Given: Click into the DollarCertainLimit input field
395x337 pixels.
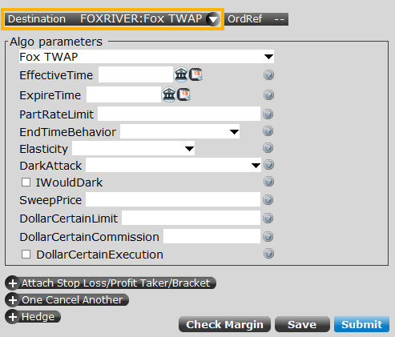Looking at the screenshot, I should coord(191,218).
